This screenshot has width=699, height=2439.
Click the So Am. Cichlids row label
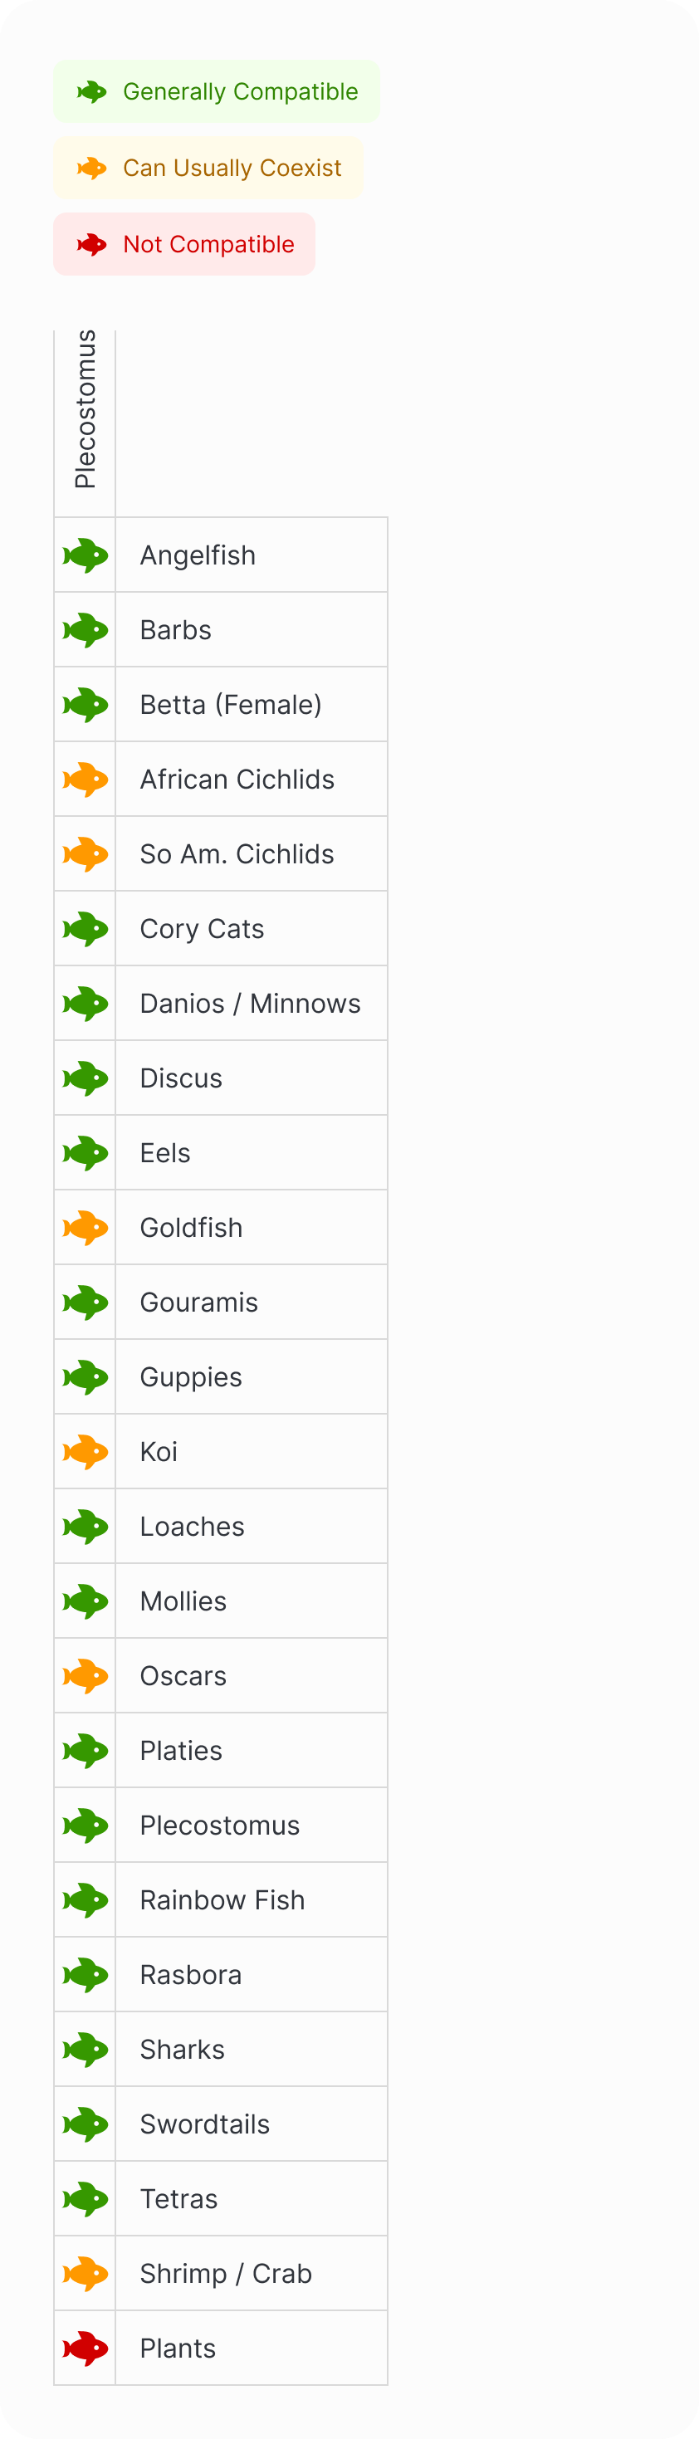point(237,854)
